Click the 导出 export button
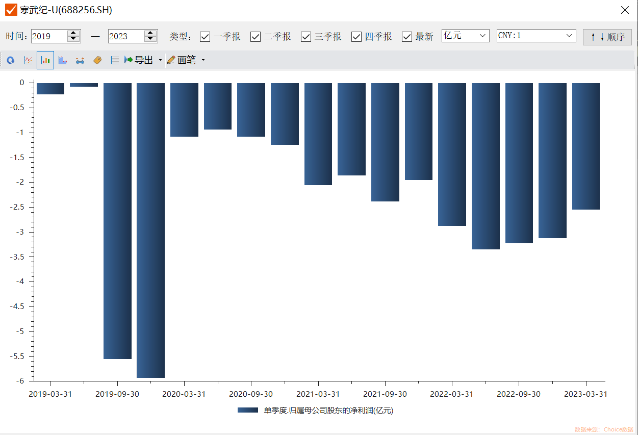Image resolution: width=638 pixels, height=435 pixels. pyautogui.click(x=139, y=60)
